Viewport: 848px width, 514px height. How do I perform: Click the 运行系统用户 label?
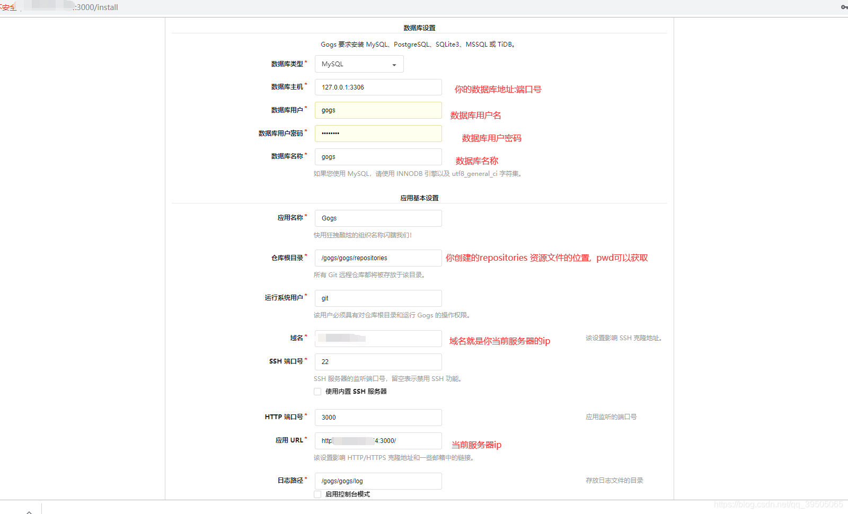(x=284, y=298)
